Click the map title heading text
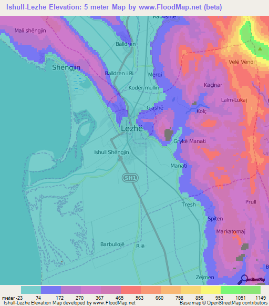This screenshot has width=269, height=306. pos(114,7)
